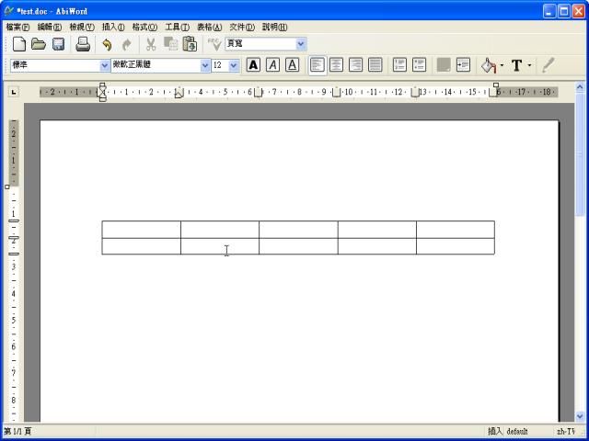The height and width of the screenshot is (441, 589).
Task: Center-align the paragraph text
Action: pos(336,65)
